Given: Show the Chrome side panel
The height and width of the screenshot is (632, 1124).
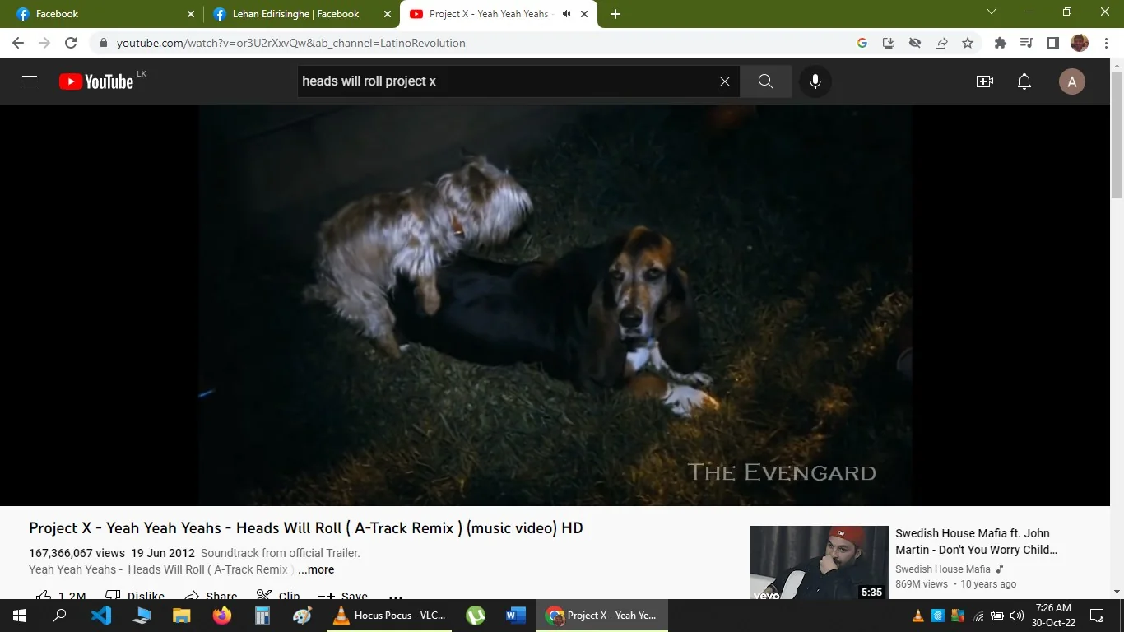Looking at the screenshot, I should tap(1053, 43).
